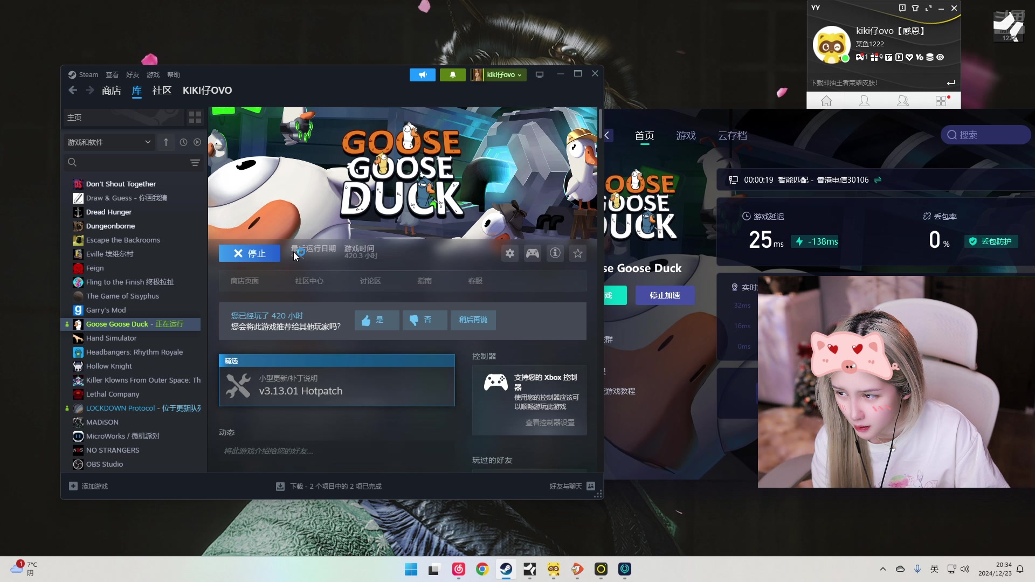1035x582 pixels.
Task: Open the Steam menu
Action: pyautogui.click(x=84, y=75)
